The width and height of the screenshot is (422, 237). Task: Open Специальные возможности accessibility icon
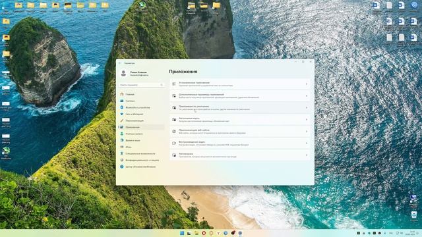click(x=122, y=153)
